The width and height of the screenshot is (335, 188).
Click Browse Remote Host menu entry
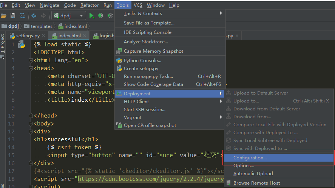pyautogui.click(x=256, y=183)
